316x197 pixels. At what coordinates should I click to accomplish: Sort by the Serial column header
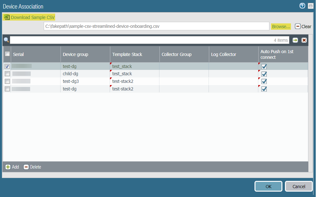coord(36,54)
